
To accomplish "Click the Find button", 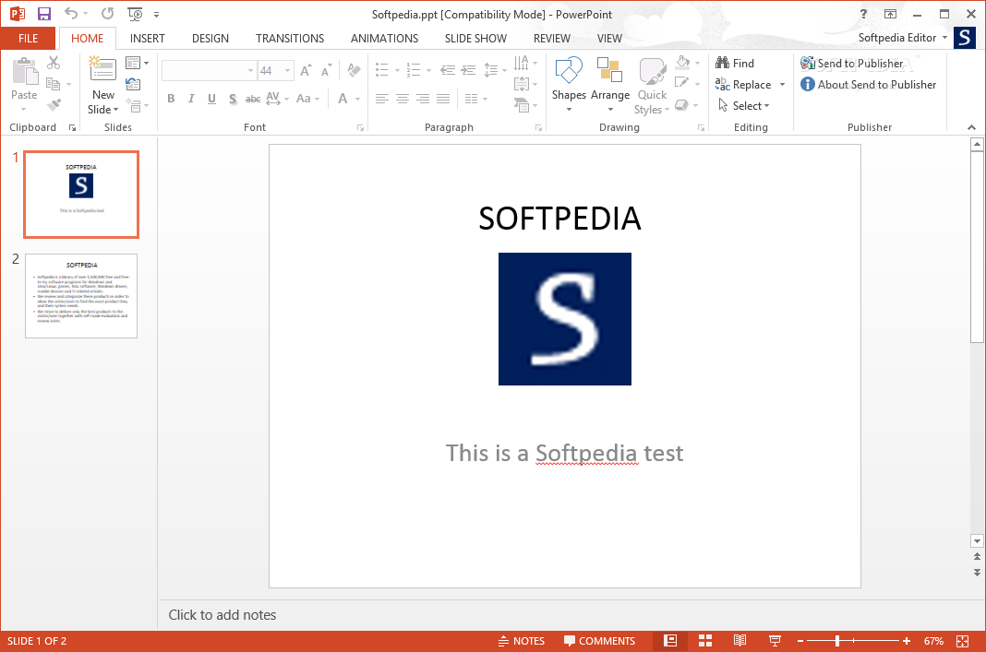I will (x=735, y=63).
